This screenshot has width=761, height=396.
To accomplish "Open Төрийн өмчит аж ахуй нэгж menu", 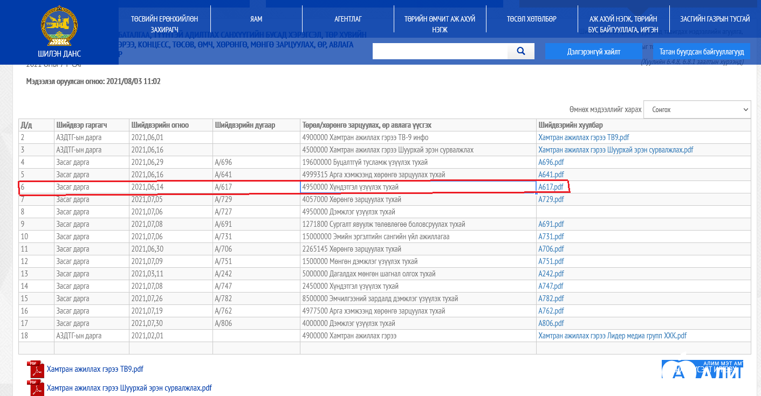I will (x=440, y=24).
